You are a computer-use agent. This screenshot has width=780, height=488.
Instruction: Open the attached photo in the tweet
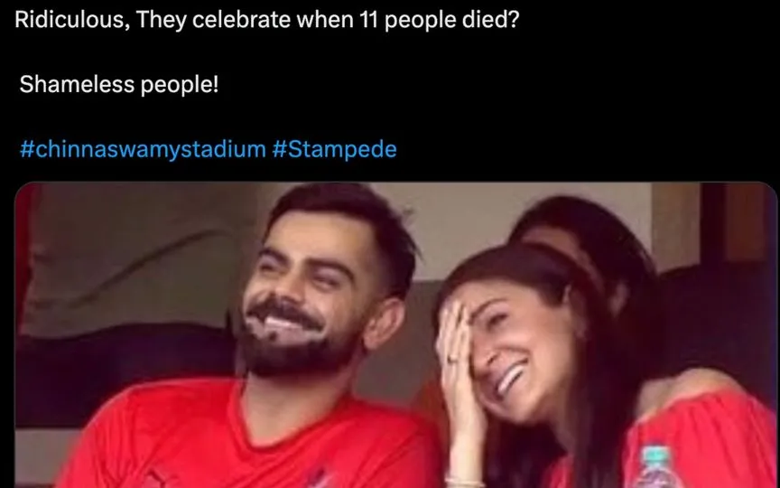396,335
